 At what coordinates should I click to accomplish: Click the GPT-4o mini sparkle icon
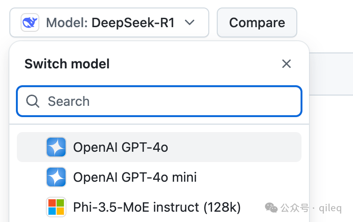coord(56,177)
